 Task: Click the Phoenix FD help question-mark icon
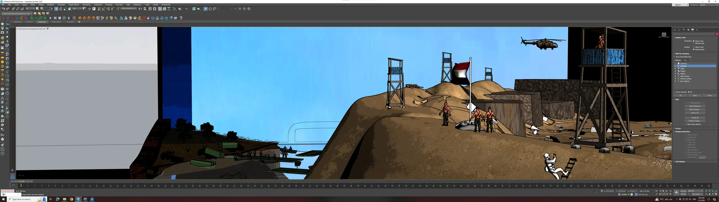tap(181, 18)
